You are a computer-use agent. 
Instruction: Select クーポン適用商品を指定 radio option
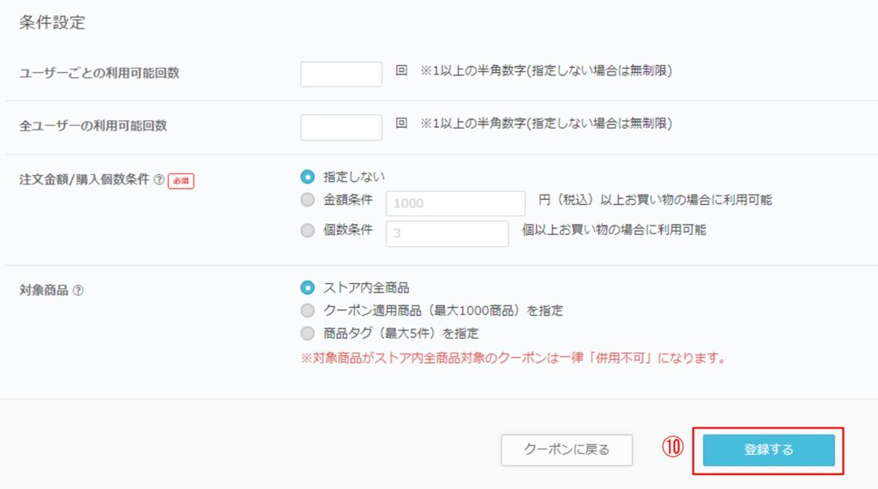click(308, 311)
